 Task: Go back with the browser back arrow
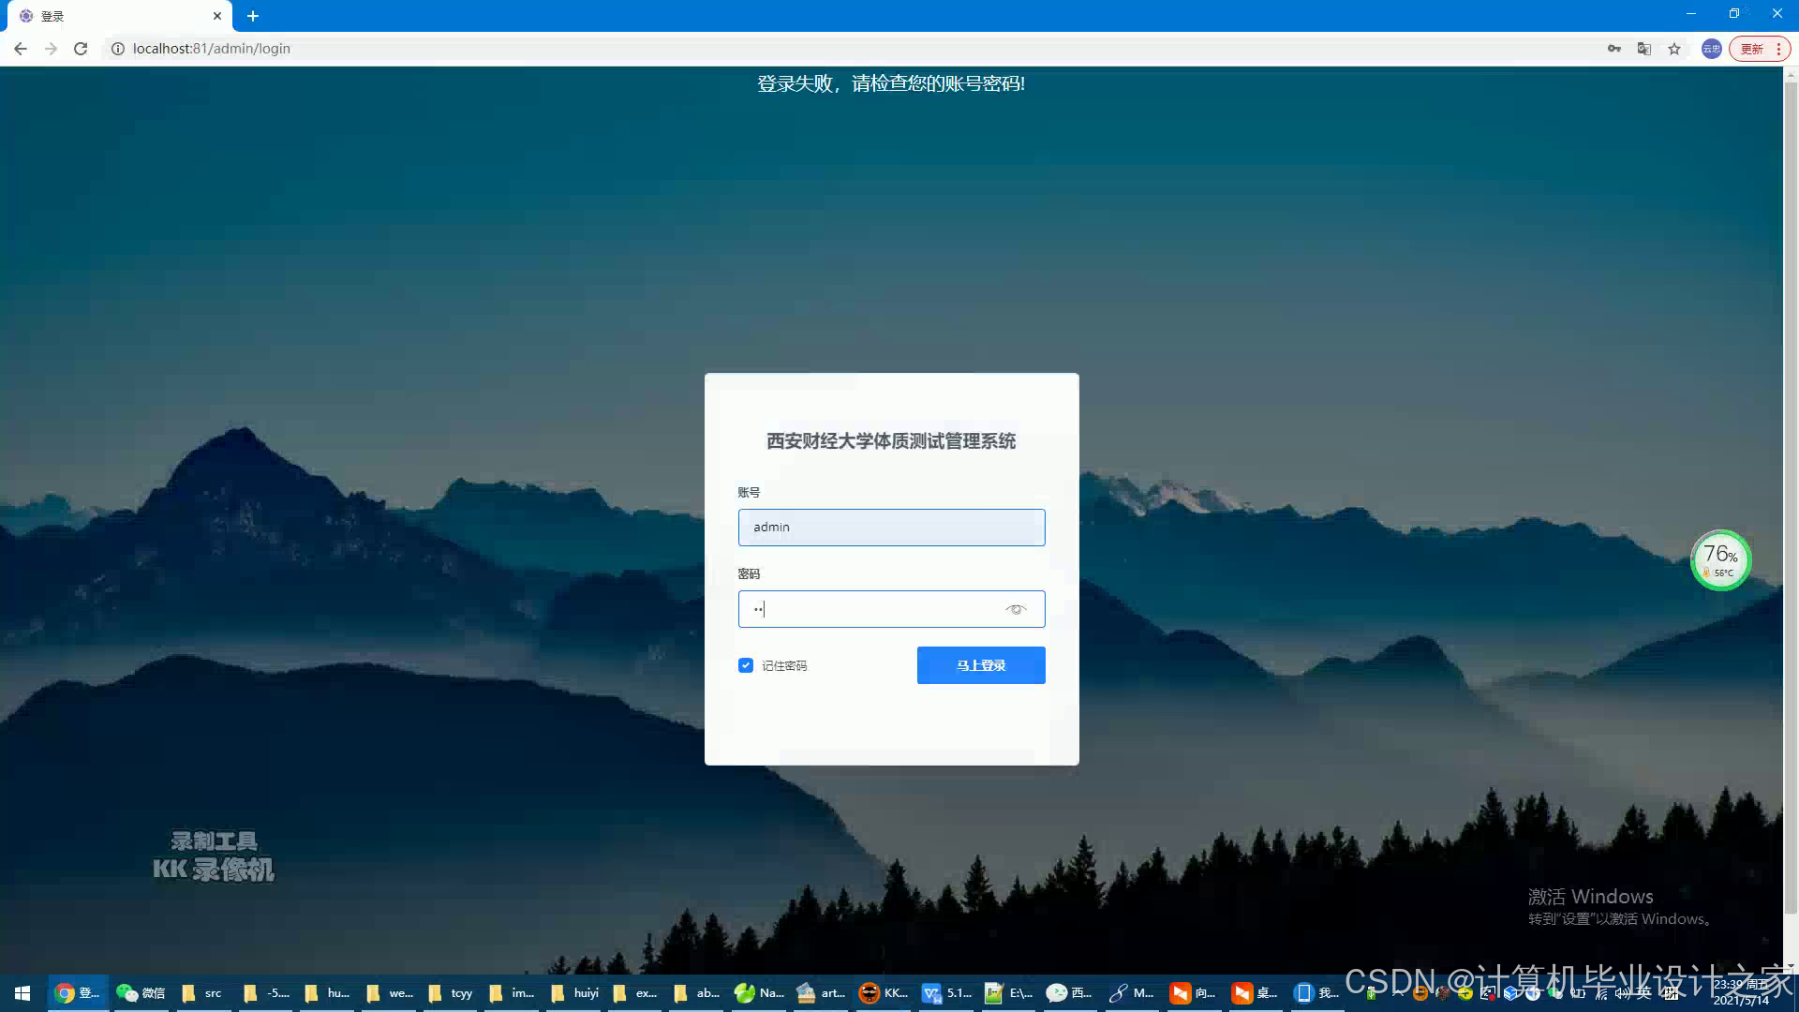coord(21,49)
